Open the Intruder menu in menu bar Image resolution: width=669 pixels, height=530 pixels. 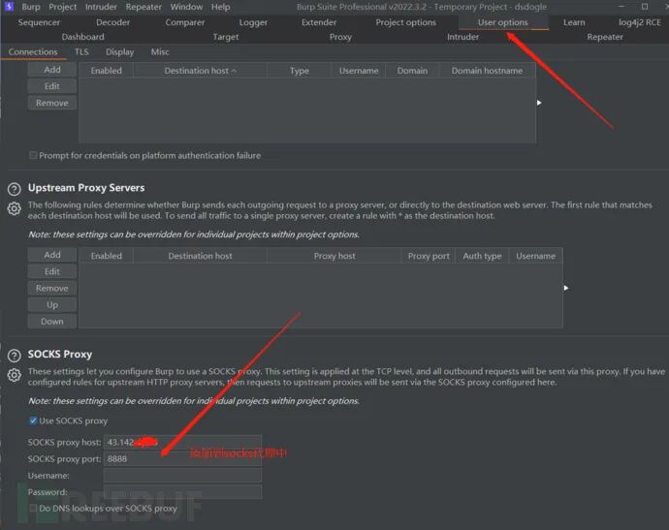tap(101, 7)
